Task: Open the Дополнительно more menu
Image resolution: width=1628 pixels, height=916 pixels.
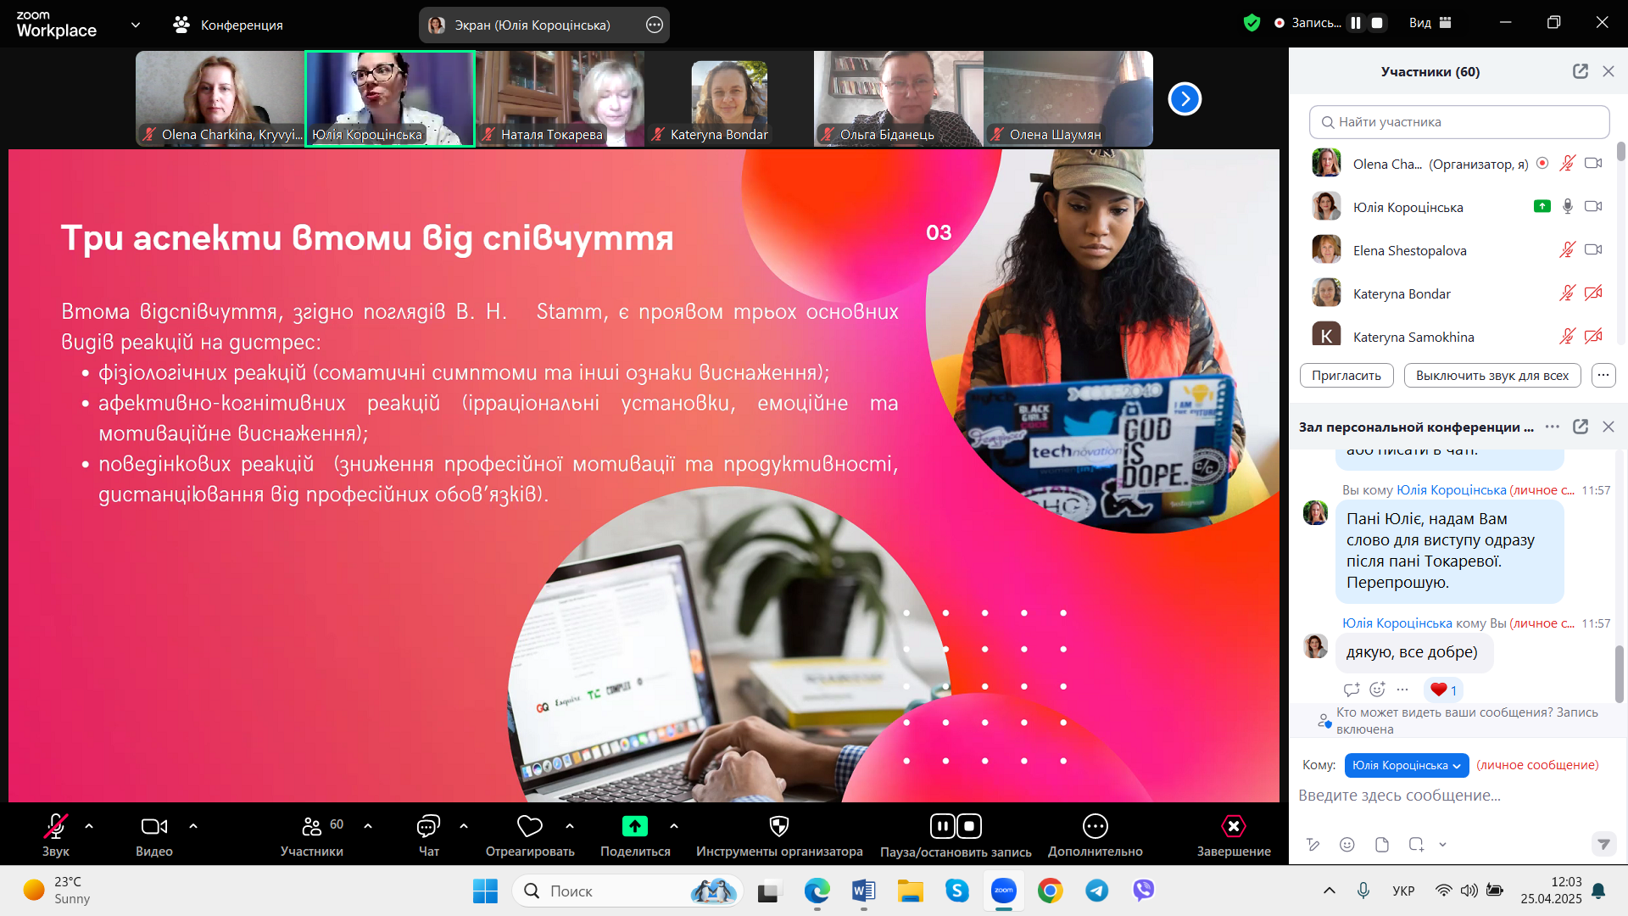Action: tap(1095, 826)
